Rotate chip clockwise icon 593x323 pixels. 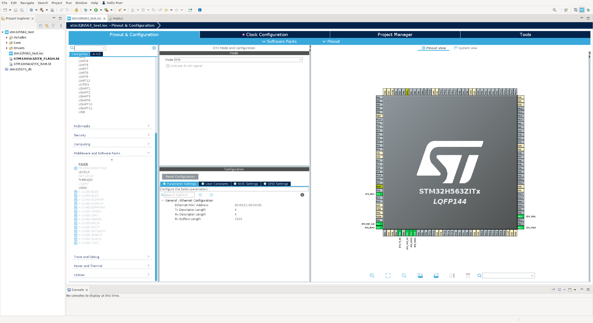click(x=420, y=276)
